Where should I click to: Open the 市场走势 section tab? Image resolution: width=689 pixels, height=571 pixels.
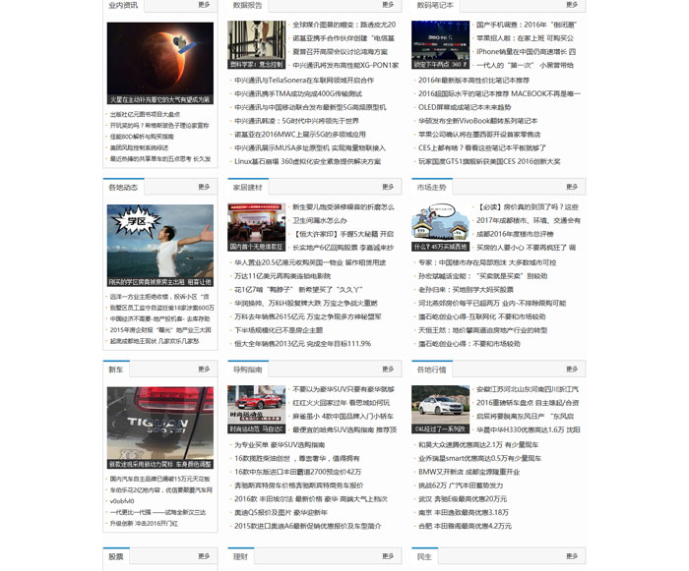(431, 187)
